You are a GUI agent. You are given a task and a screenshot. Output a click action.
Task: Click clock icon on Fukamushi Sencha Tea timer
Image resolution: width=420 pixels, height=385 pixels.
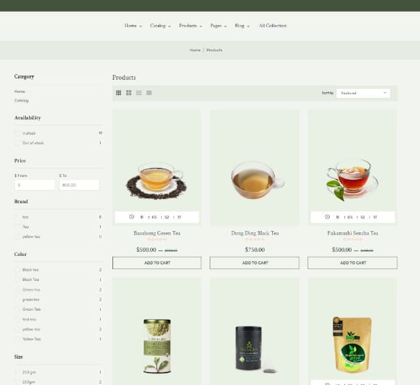327,217
